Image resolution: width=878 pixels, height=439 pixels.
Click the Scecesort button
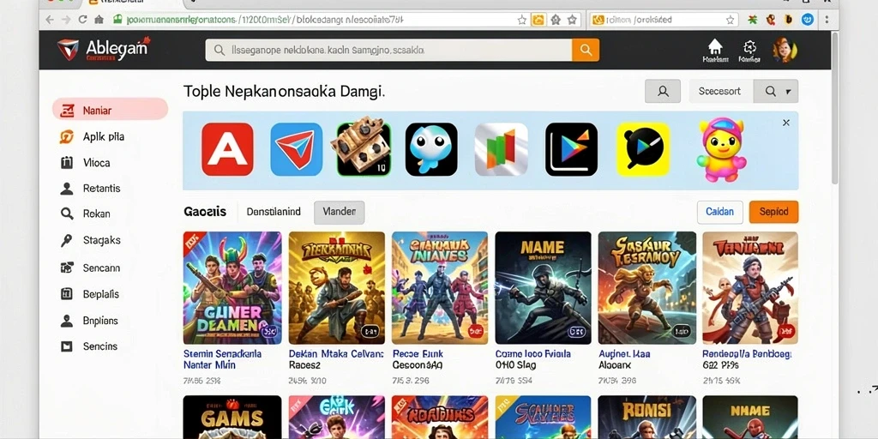[x=720, y=91]
